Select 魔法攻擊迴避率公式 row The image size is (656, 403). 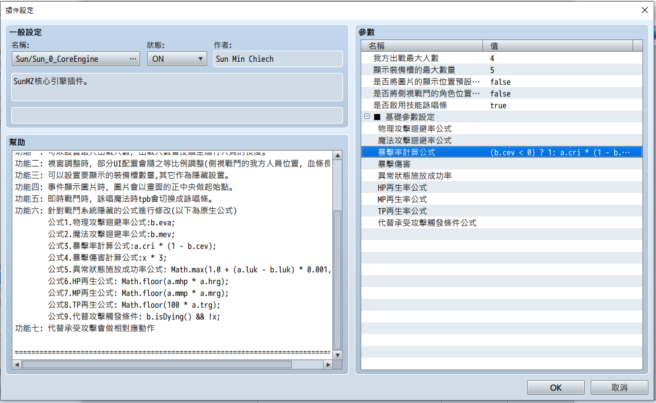502,141
